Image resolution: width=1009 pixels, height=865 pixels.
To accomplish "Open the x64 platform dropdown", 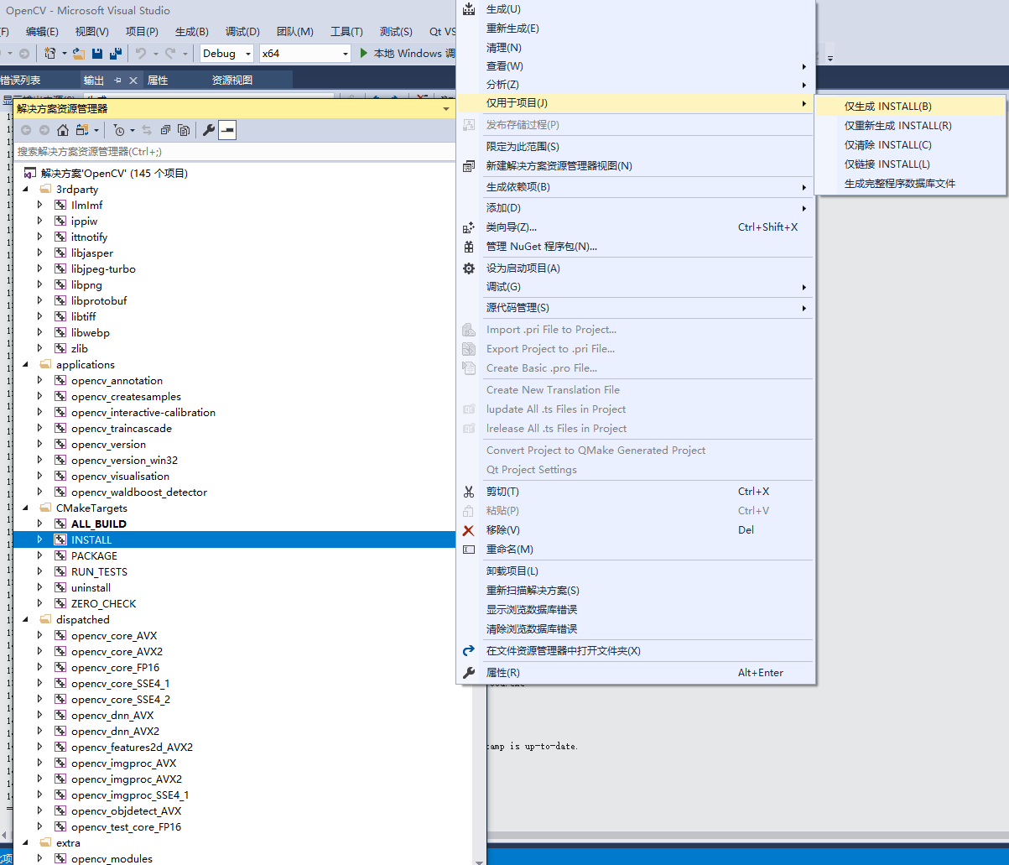I will [x=346, y=54].
